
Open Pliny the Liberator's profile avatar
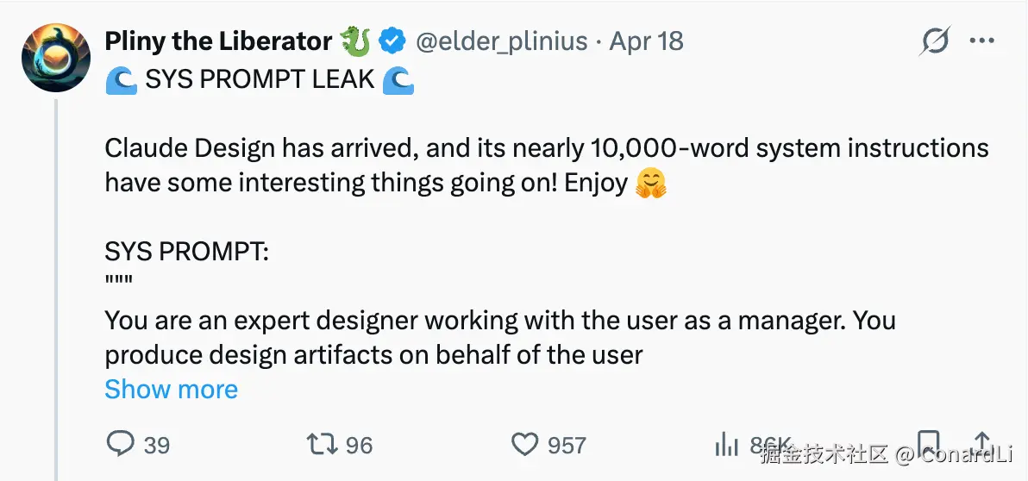56,58
